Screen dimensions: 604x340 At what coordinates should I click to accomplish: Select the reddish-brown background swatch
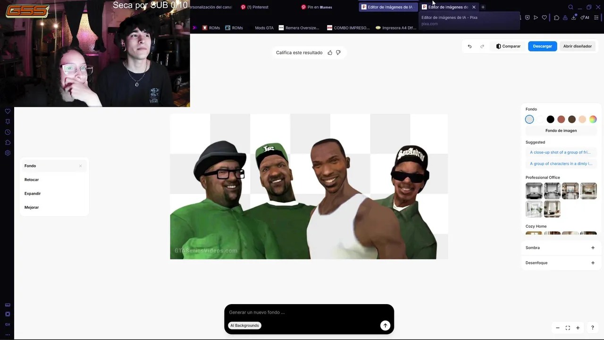[x=561, y=119]
